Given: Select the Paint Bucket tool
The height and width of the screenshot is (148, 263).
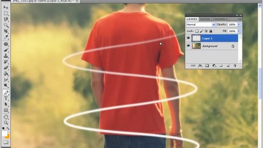Looking at the screenshot, I should [6, 74].
